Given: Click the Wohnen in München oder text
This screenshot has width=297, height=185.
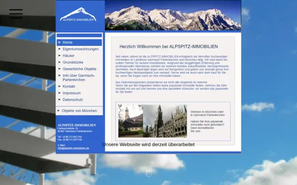Looking at the screenshot, I should [207, 113].
